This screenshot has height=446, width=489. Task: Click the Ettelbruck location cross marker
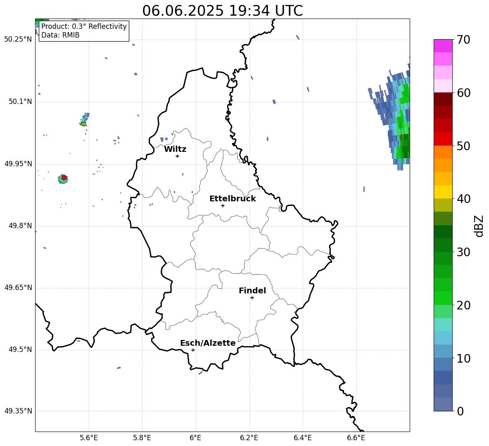pyautogui.click(x=223, y=205)
